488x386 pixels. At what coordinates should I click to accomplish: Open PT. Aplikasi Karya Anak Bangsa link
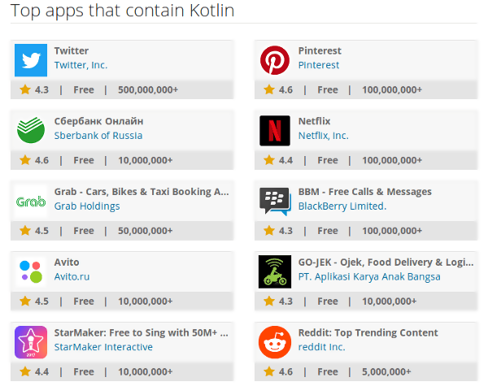(x=368, y=277)
